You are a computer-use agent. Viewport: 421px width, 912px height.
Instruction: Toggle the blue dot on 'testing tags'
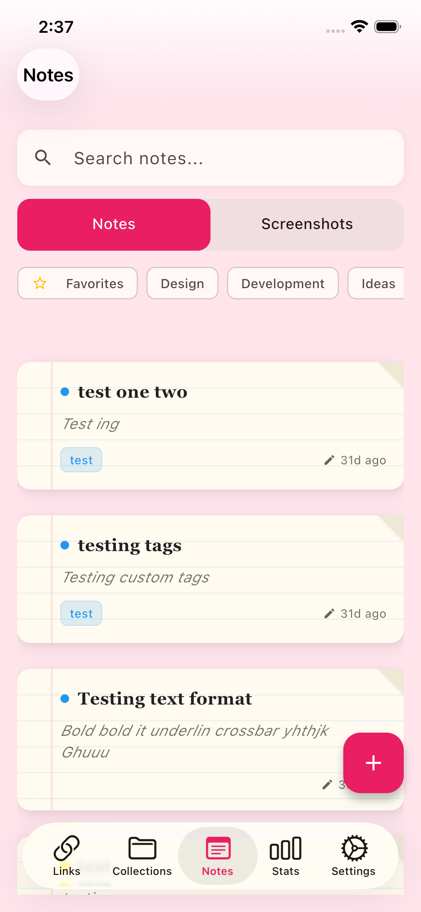pyautogui.click(x=65, y=545)
